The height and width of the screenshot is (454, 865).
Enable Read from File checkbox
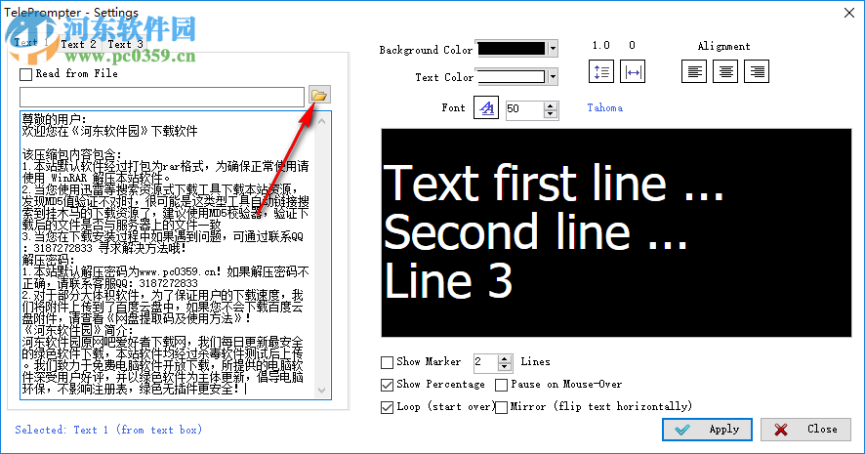(26, 74)
